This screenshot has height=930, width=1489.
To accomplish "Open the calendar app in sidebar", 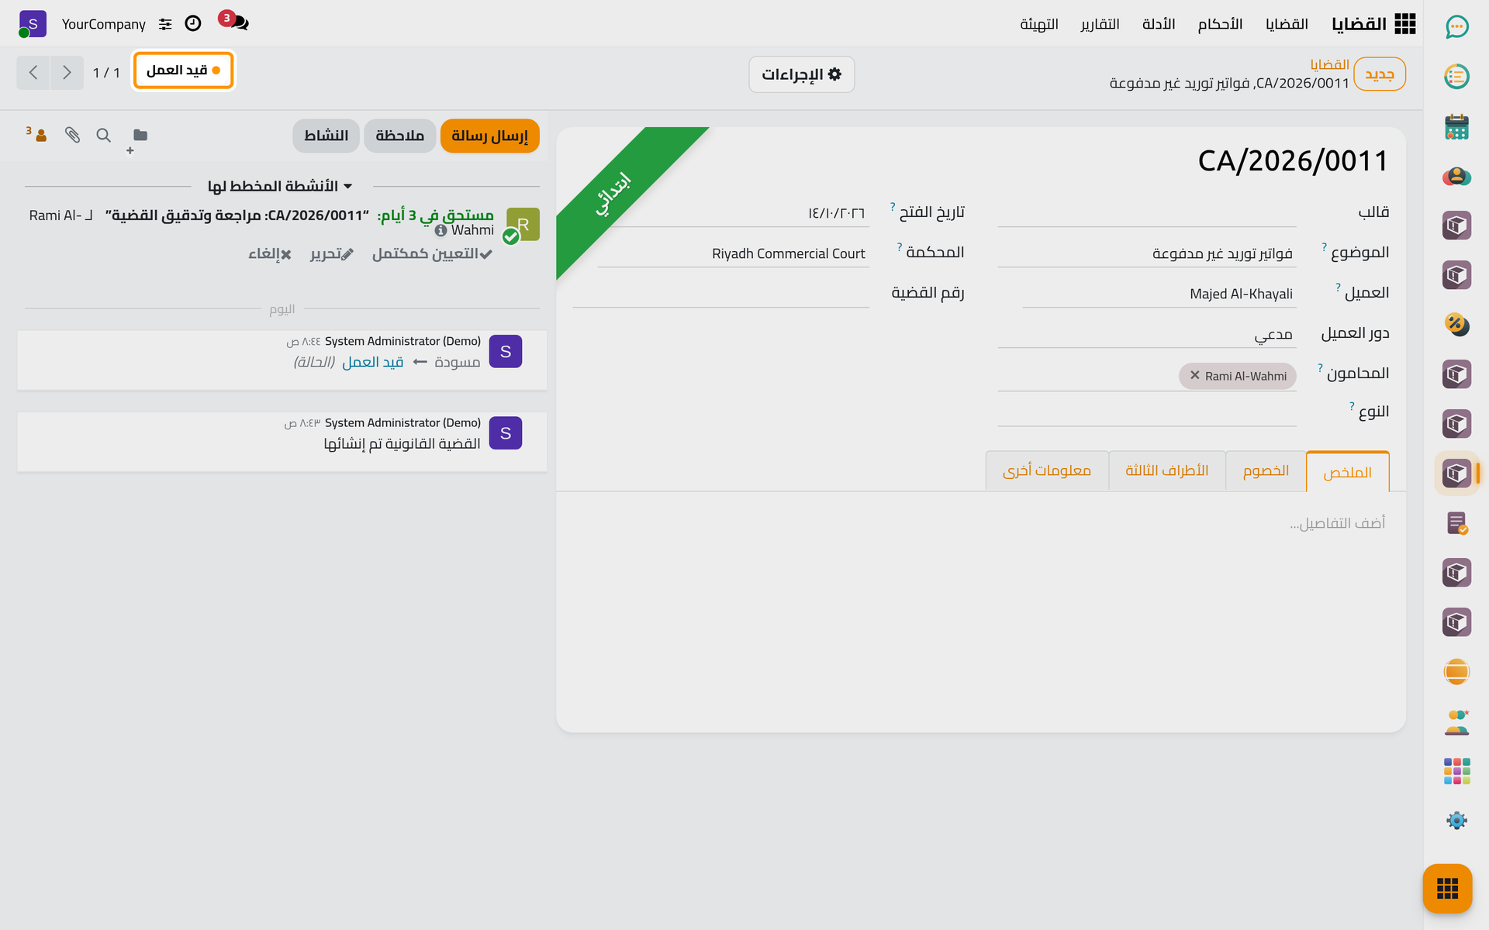I will (x=1456, y=126).
